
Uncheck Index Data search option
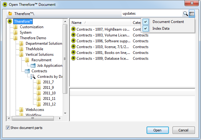[x=146, y=28]
